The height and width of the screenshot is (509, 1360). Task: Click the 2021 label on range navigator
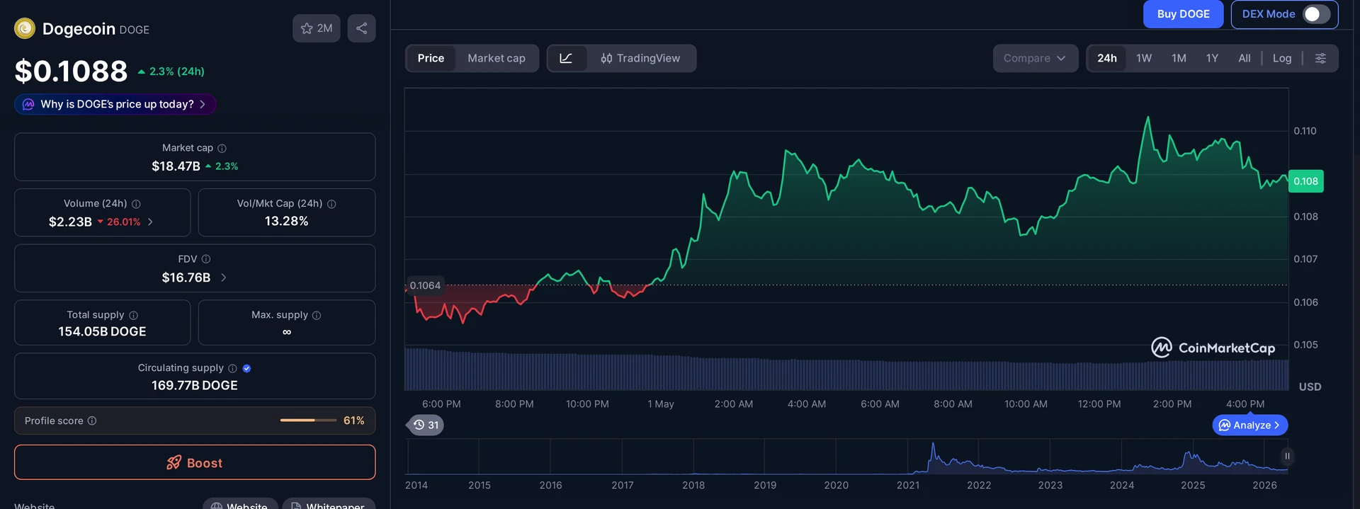point(908,485)
